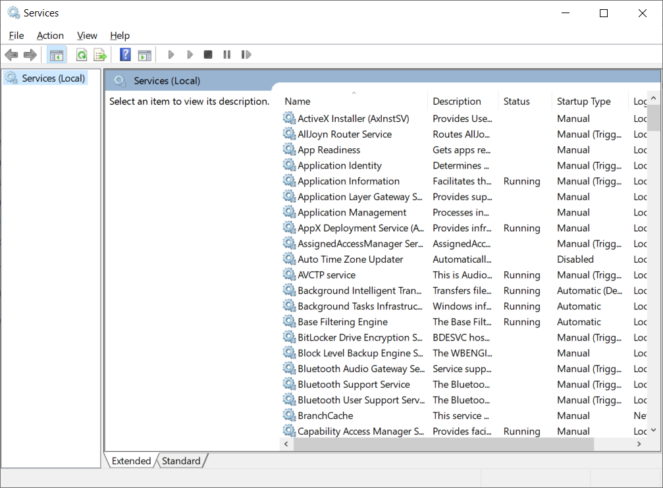Open the File menu
This screenshot has height=488, width=663.
point(16,36)
